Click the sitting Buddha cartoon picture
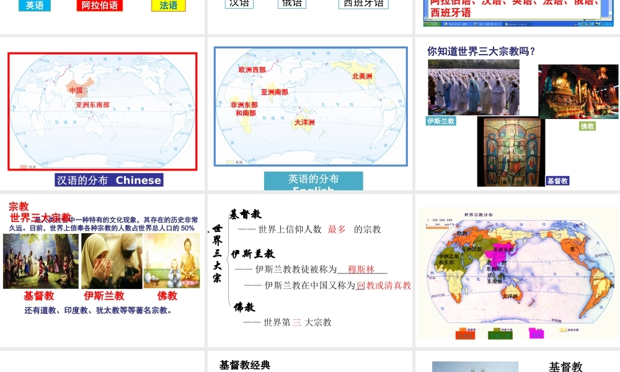Image resolution: width=620 pixels, height=372 pixels. click(x=172, y=260)
